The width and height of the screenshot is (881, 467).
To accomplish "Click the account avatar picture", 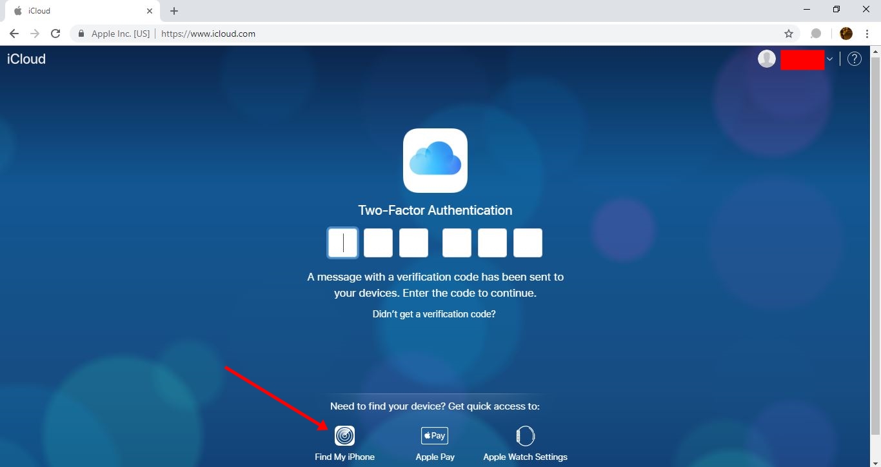I will [767, 59].
